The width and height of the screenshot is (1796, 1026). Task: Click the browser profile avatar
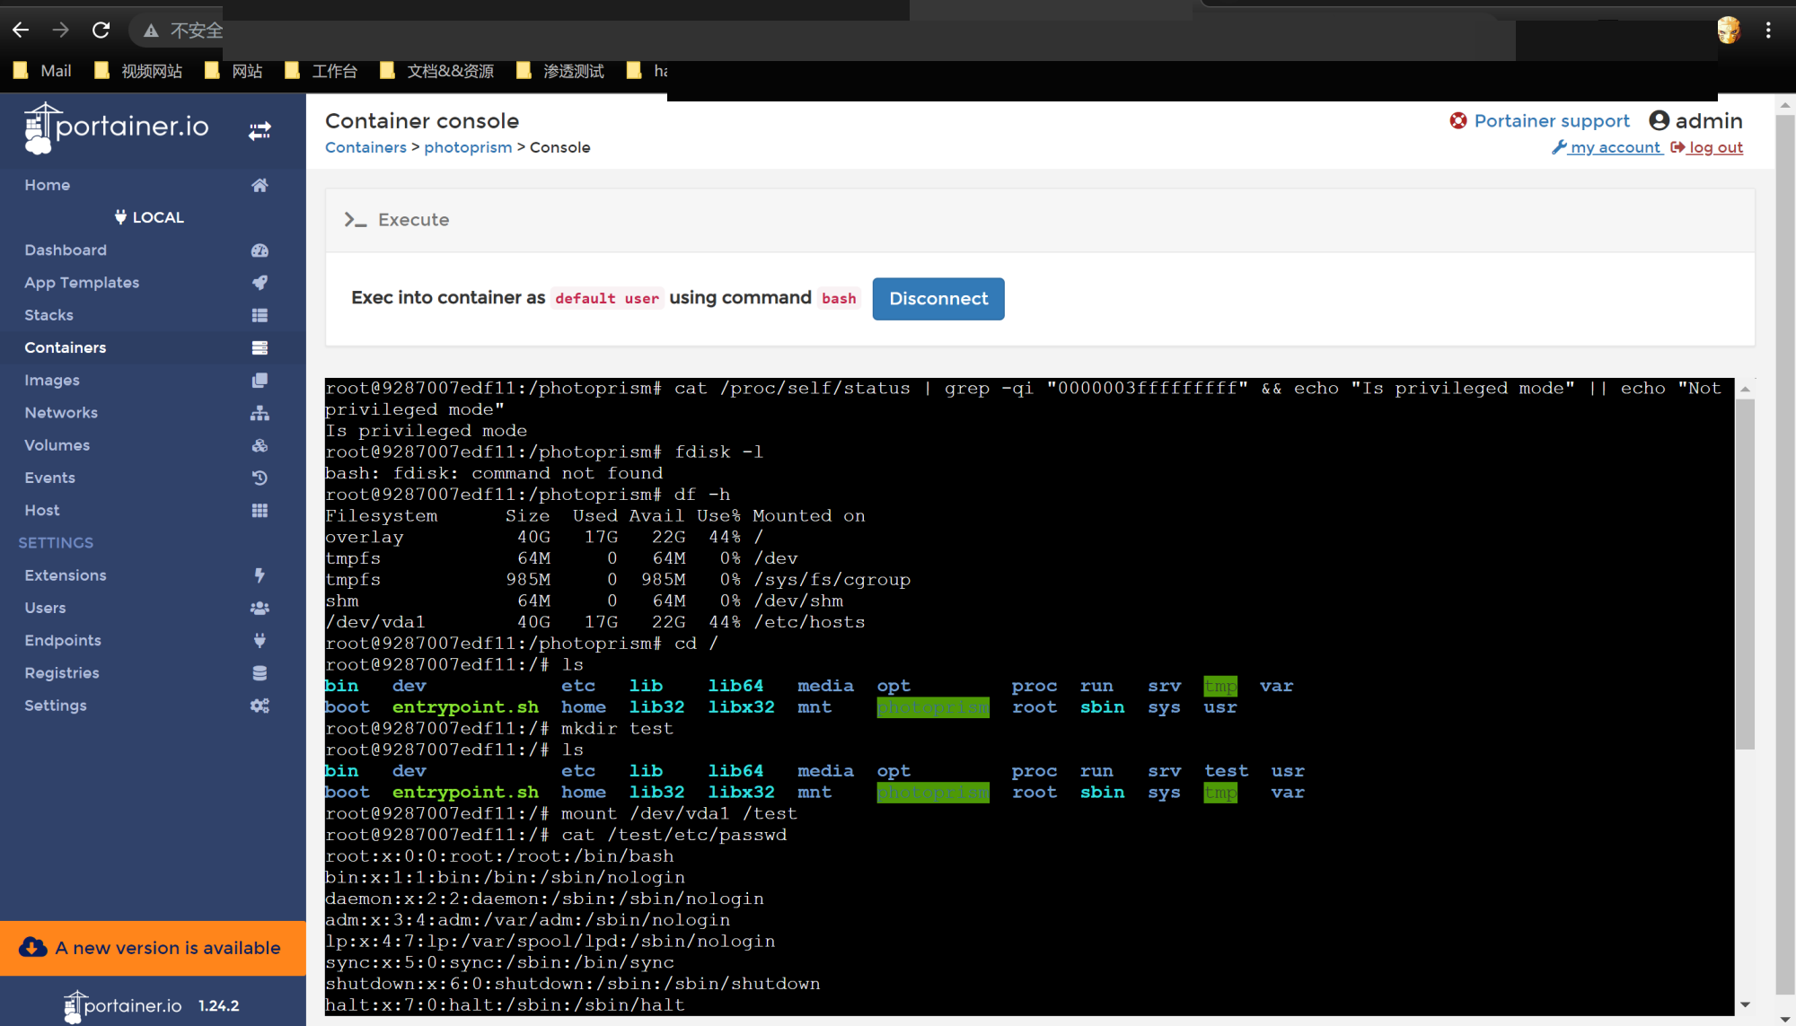1729,31
